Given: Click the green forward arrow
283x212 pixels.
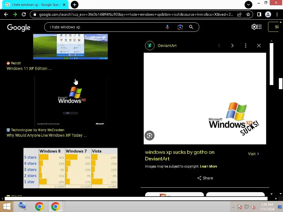Looking at the screenshot, I should click(15, 14).
